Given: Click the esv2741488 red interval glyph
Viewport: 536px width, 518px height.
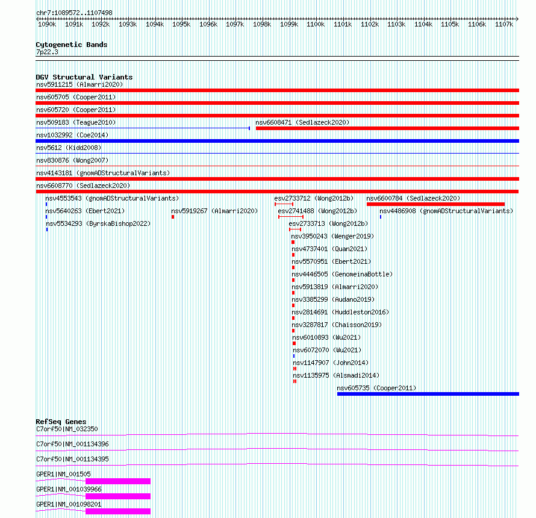Looking at the screenshot, I should tap(291, 217).
